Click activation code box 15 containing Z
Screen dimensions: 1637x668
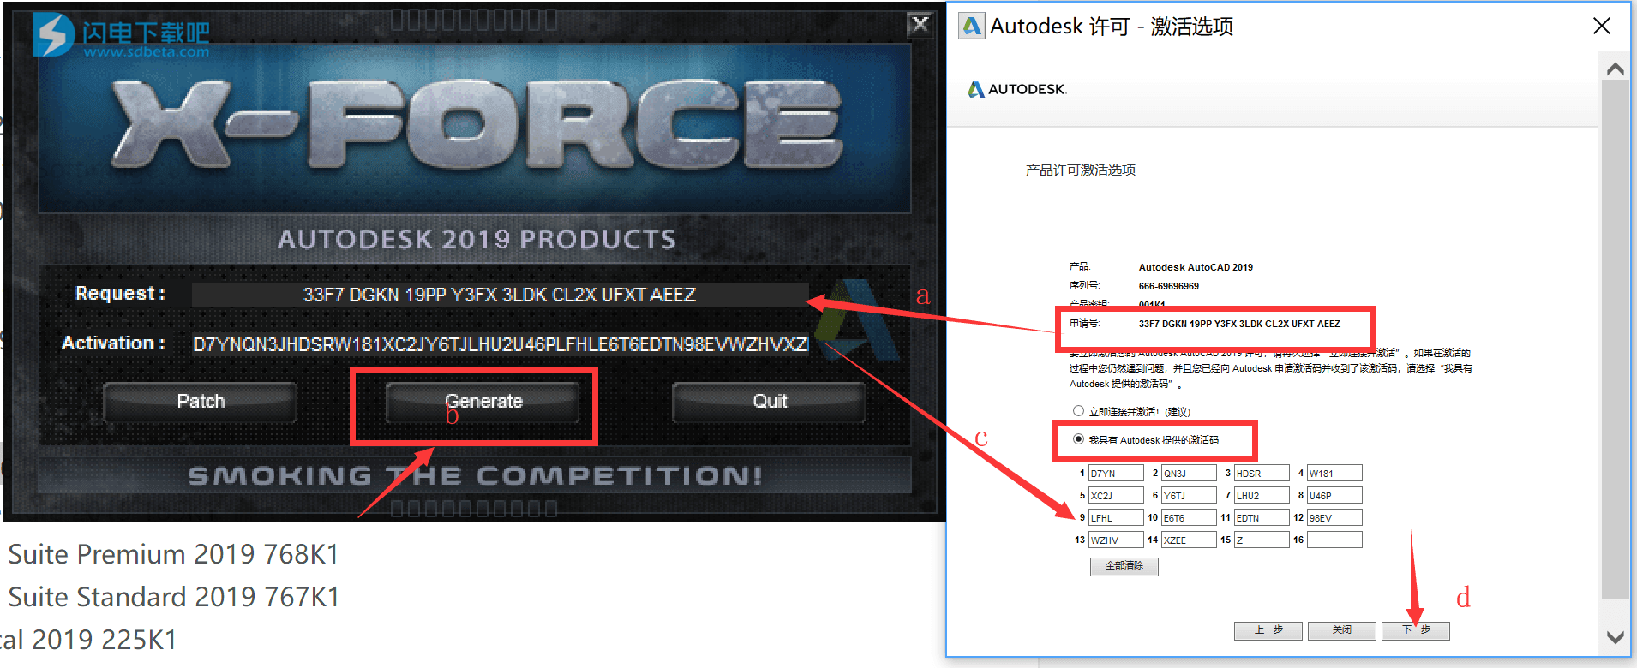point(1262,540)
